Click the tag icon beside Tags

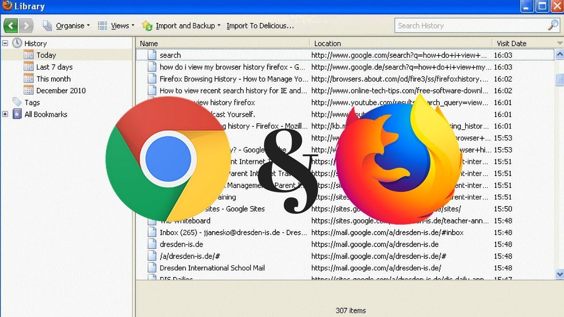coord(17,102)
